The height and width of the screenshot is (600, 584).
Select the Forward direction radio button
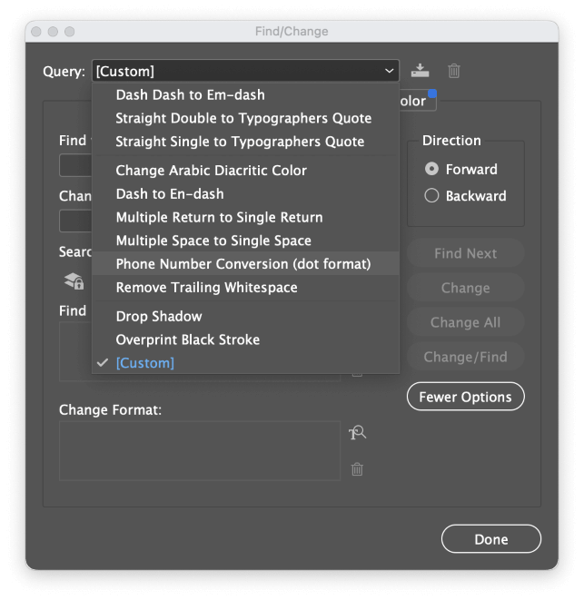[x=431, y=169]
